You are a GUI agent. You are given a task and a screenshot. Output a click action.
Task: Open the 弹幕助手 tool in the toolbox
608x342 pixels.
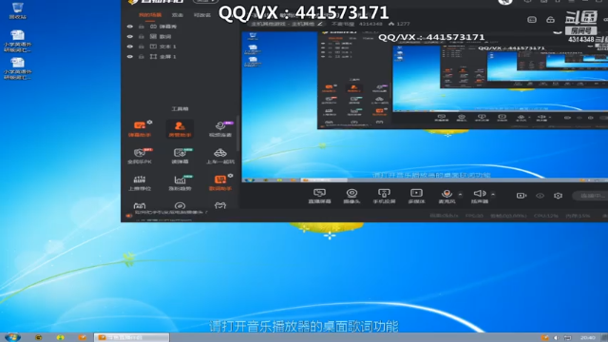(140, 129)
